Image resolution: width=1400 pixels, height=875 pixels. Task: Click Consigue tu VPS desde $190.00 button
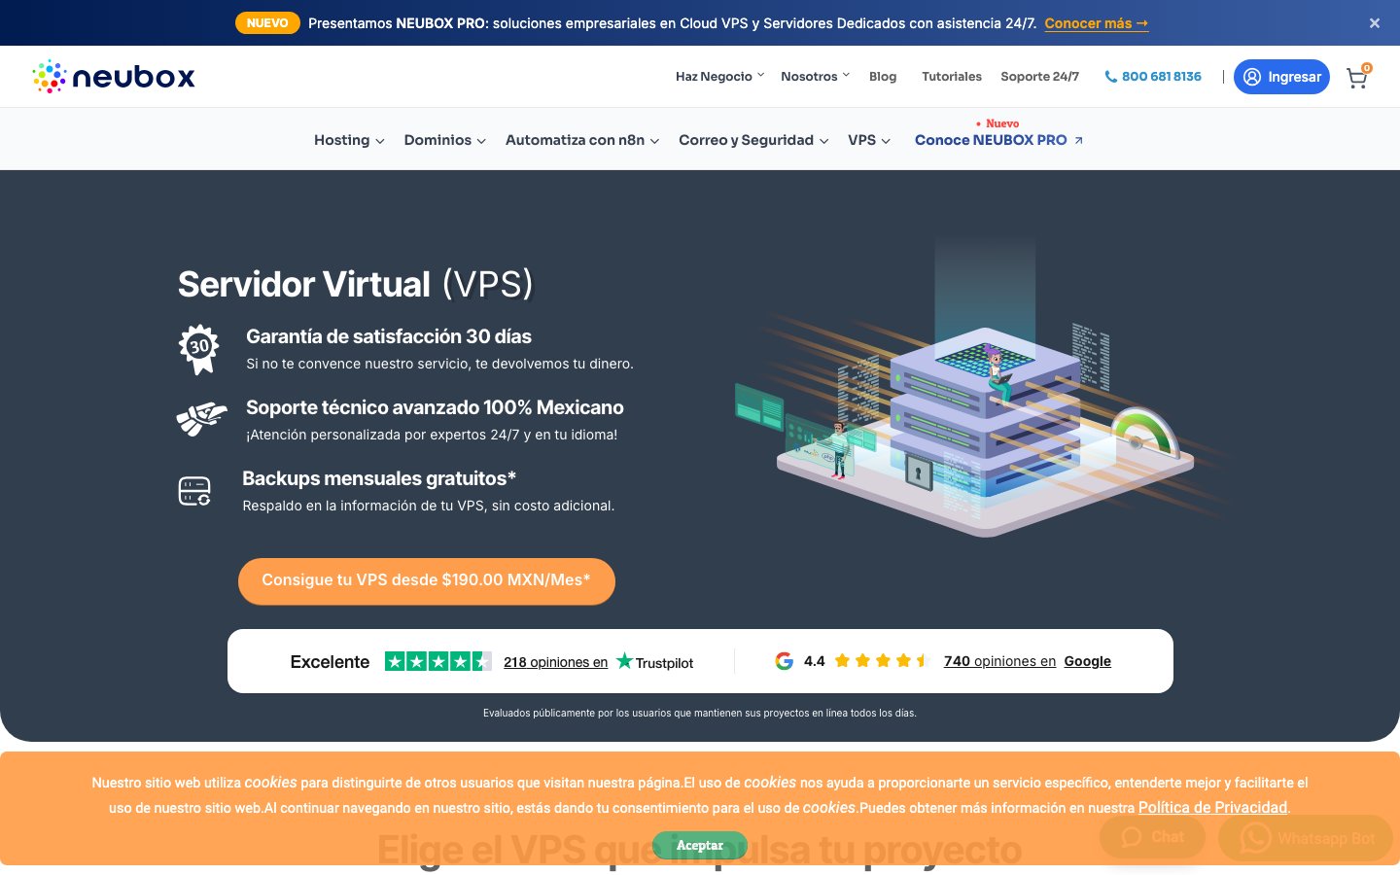(427, 580)
